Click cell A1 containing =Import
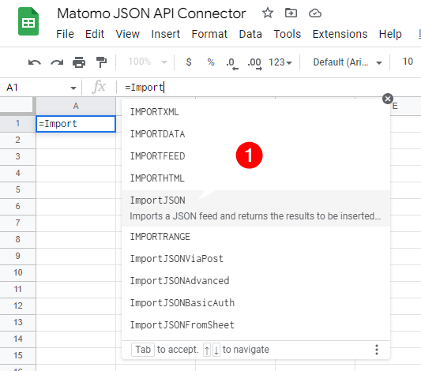 pos(76,124)
